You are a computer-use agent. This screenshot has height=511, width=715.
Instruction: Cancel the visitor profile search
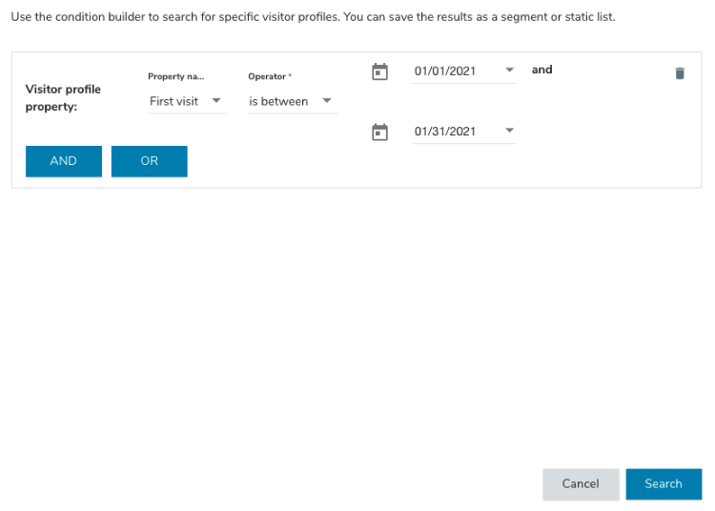581,483
